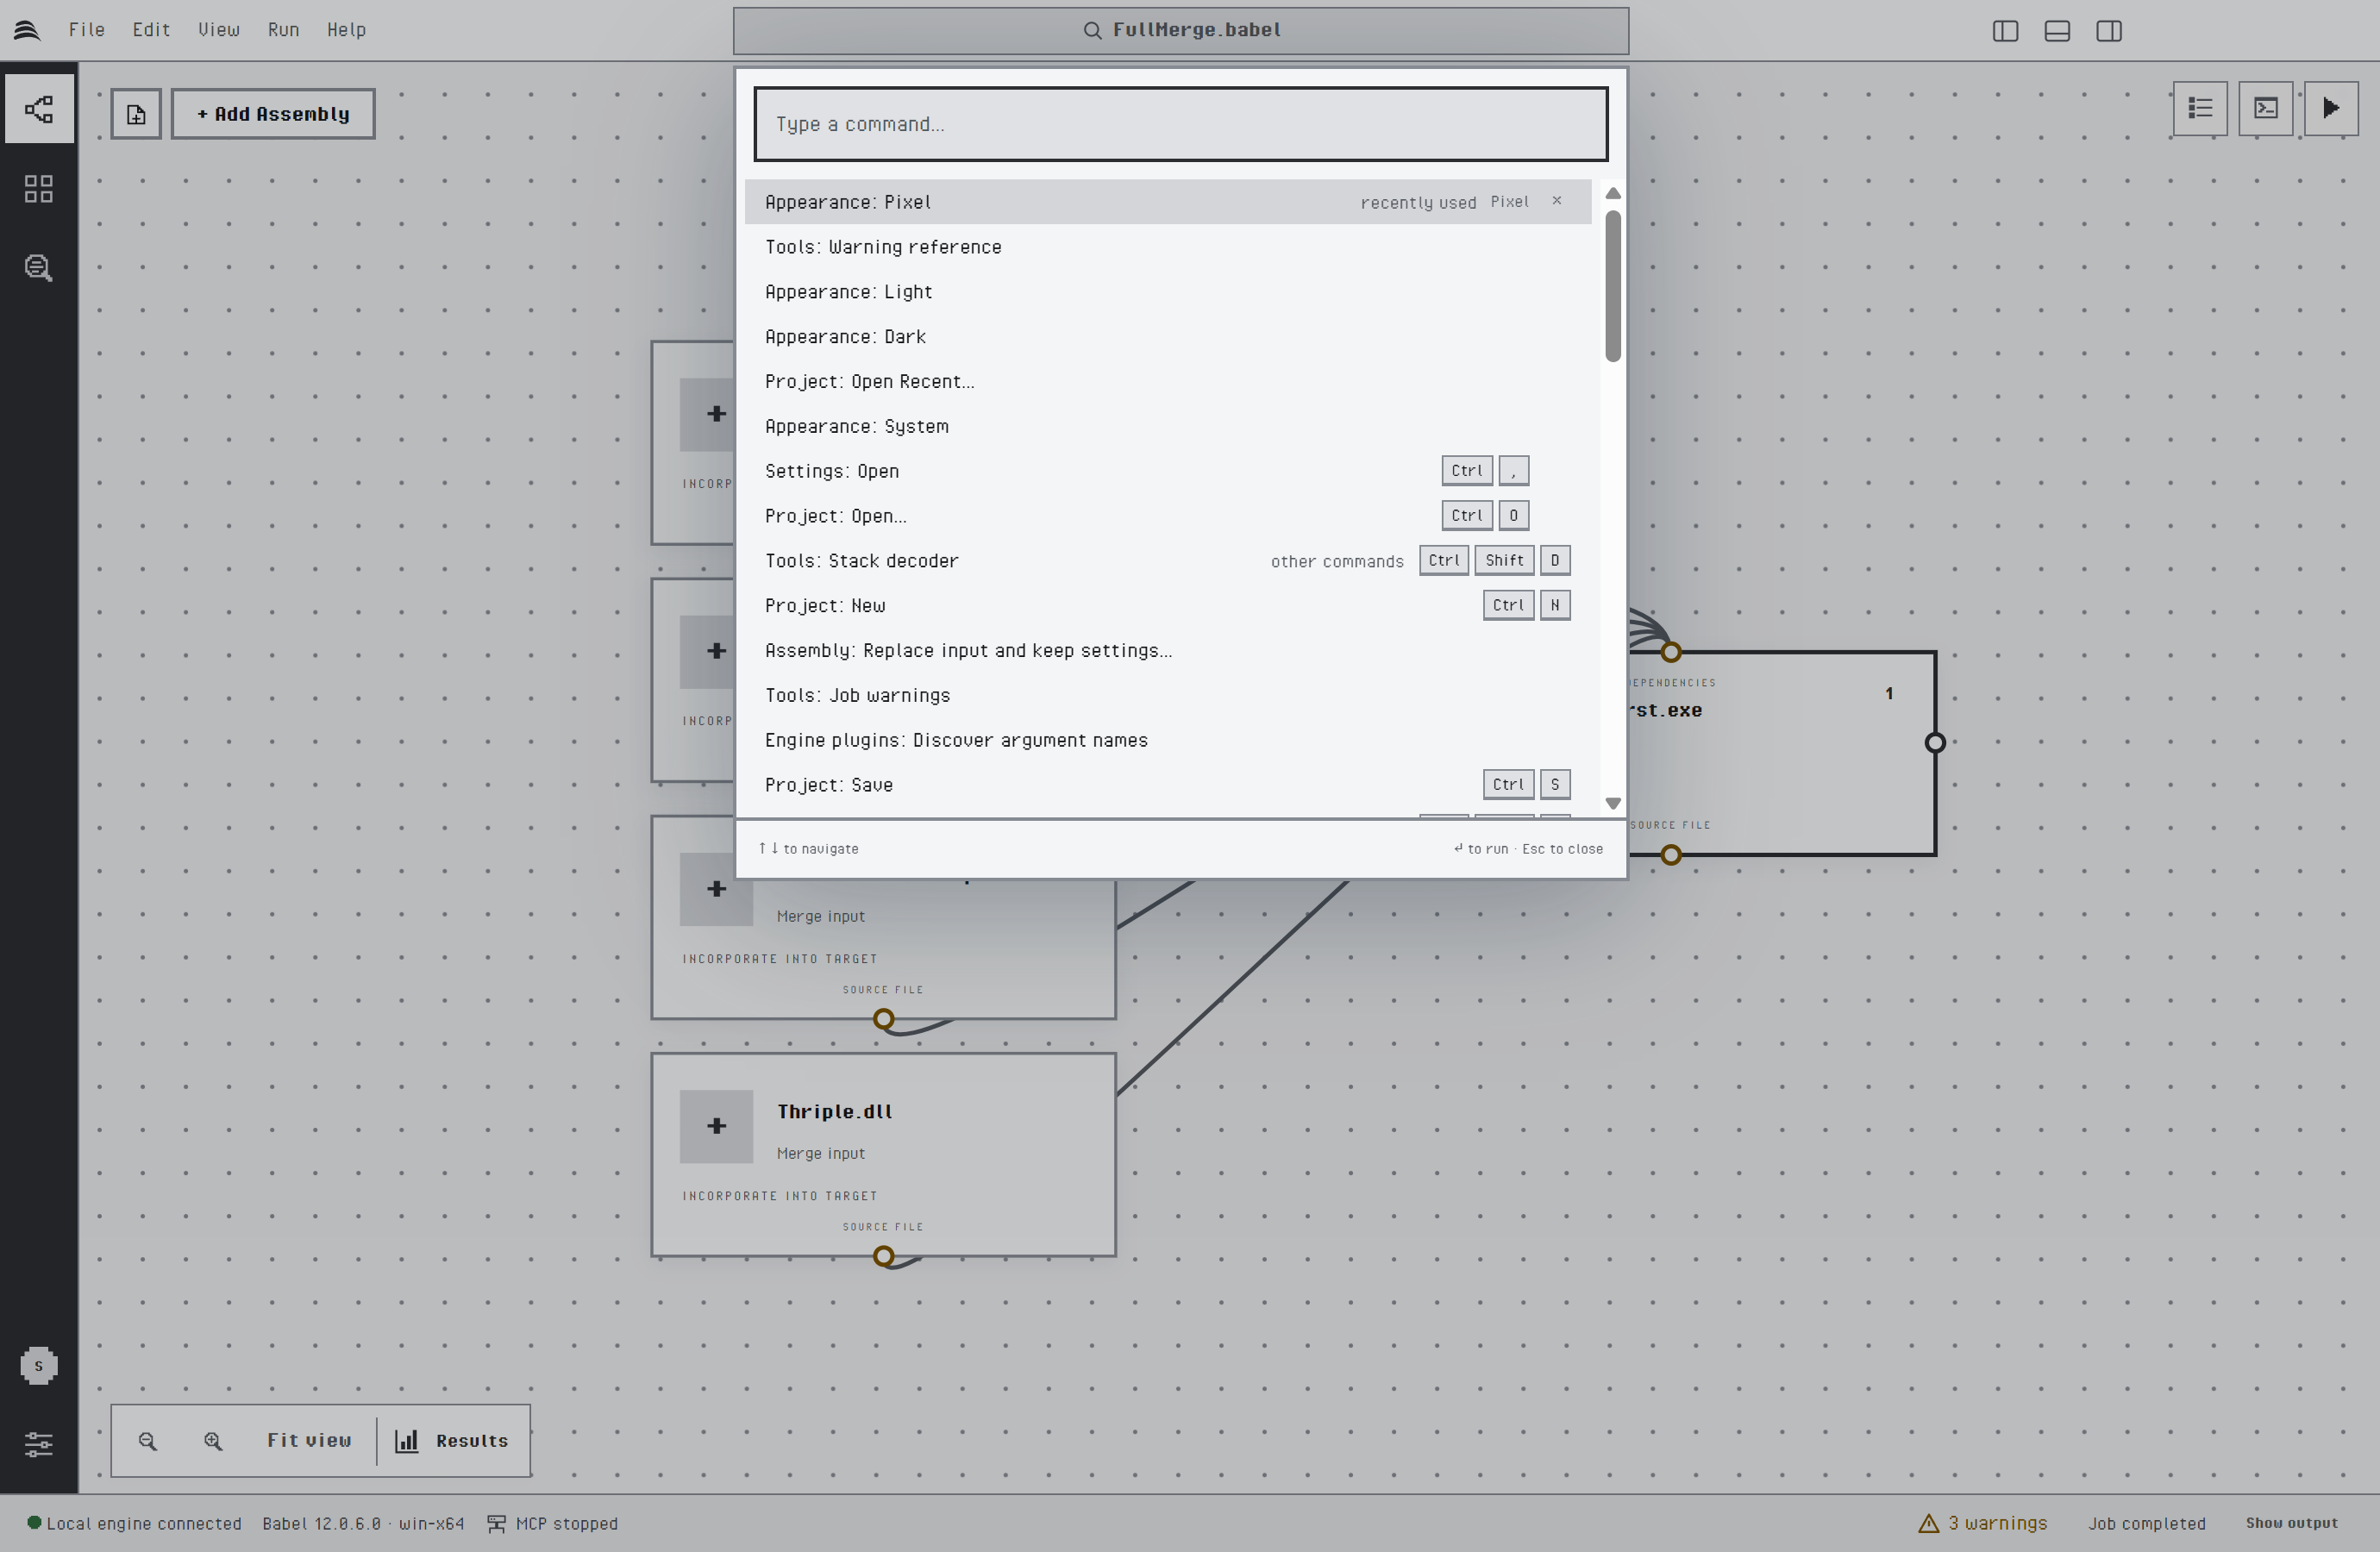Click the S user avatar badge
Viewport: 2380px width, 1552px height.
[x=39, y=1366]
